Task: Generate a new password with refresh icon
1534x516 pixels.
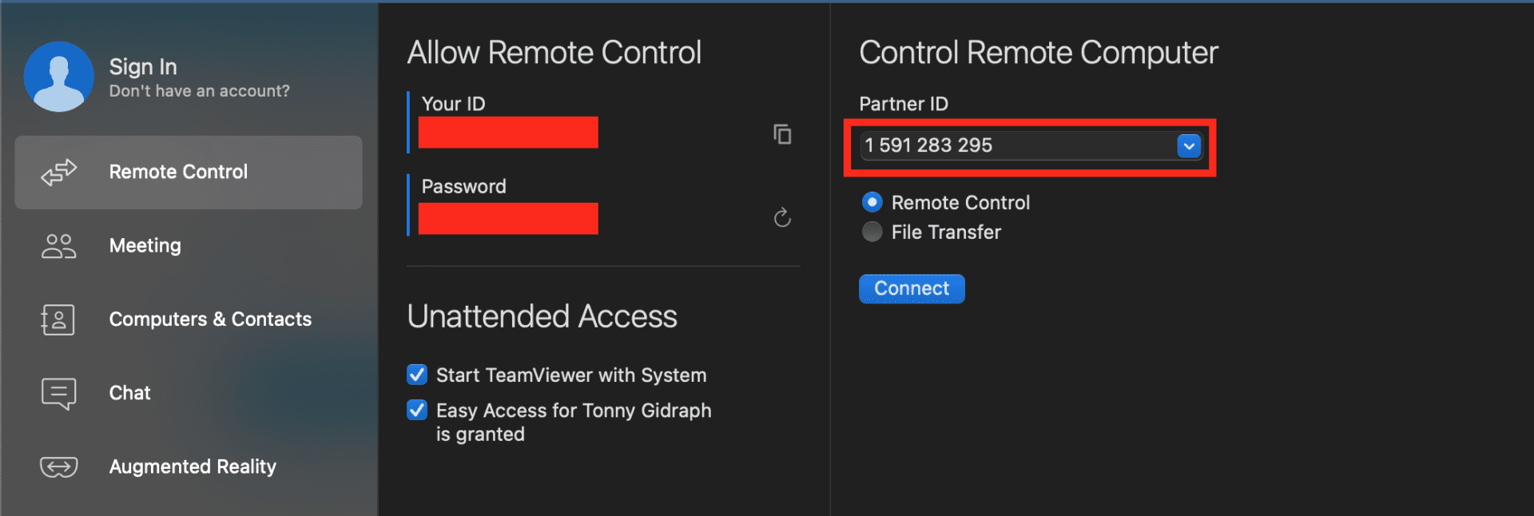Action: coord(781,217)
